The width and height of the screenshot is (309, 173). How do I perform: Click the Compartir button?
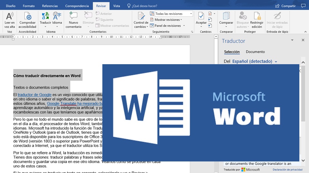(286, 6)
